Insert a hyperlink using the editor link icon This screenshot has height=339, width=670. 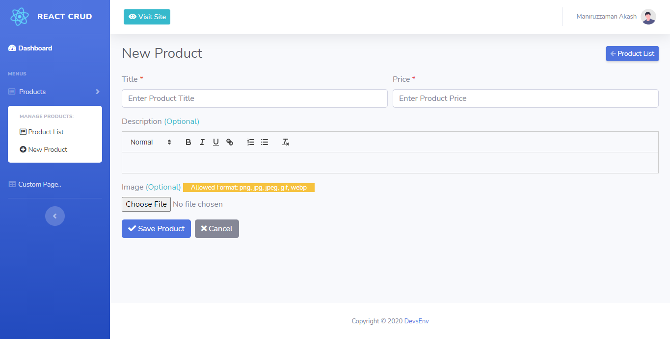click(x=229, y=142)
